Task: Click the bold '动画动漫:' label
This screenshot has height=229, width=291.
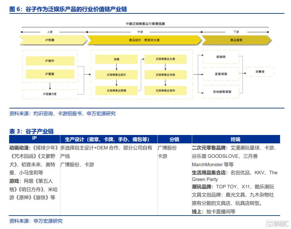Action: click(20, 148)
